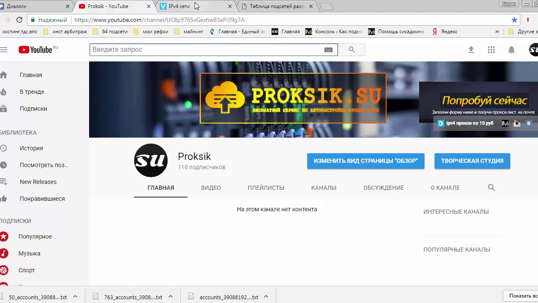Close the IPv4 сети tab

point(229,6)
